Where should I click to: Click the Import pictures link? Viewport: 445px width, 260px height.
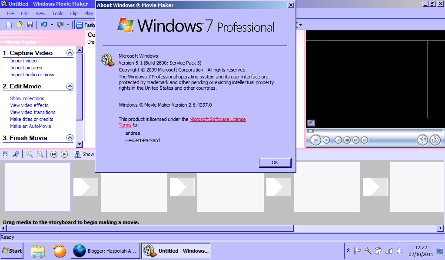26,68
